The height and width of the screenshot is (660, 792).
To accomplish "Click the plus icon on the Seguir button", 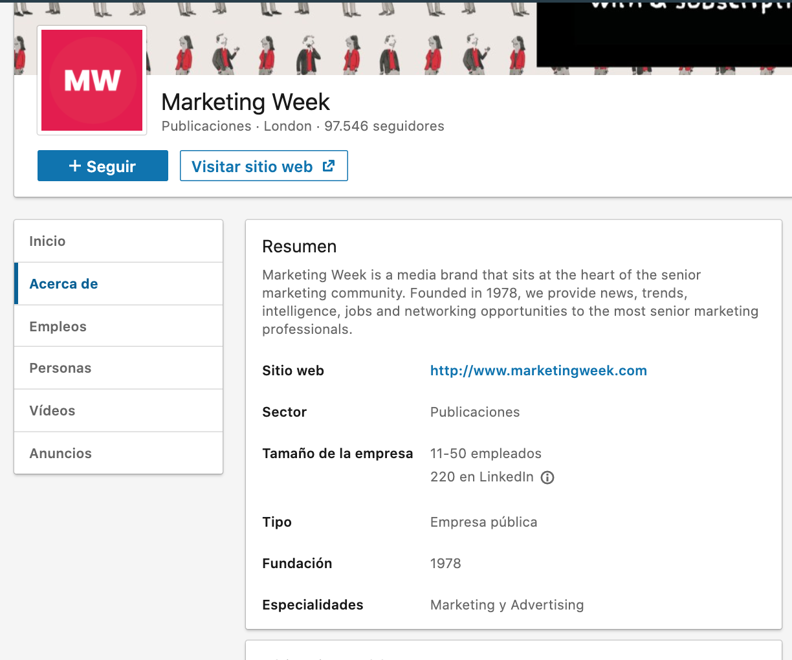I will (x=75, y=166).
